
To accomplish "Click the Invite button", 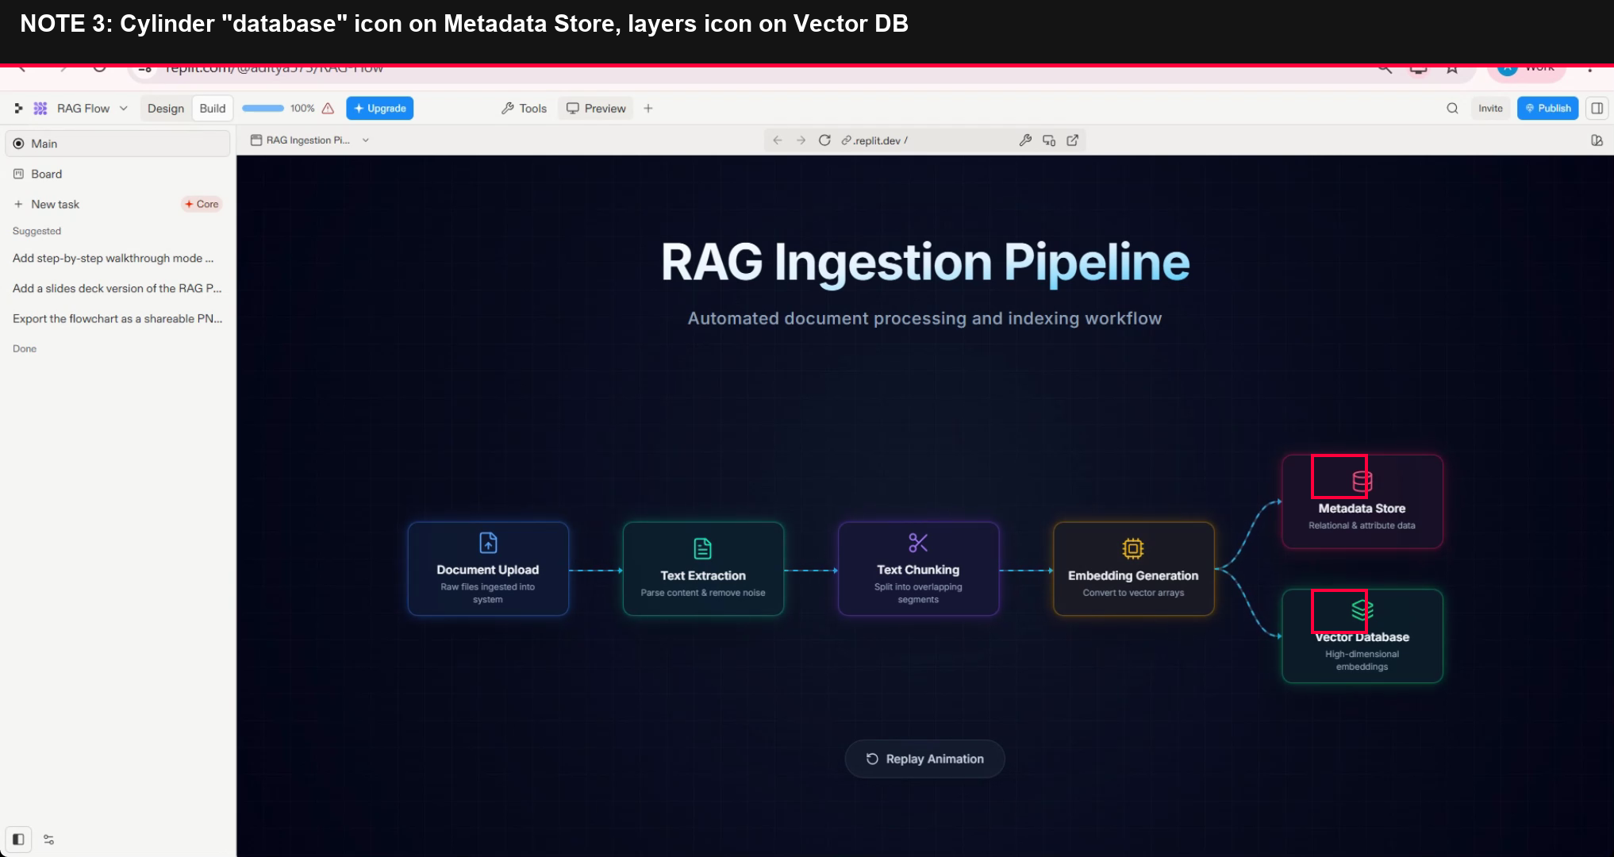I will (1490, 109).
